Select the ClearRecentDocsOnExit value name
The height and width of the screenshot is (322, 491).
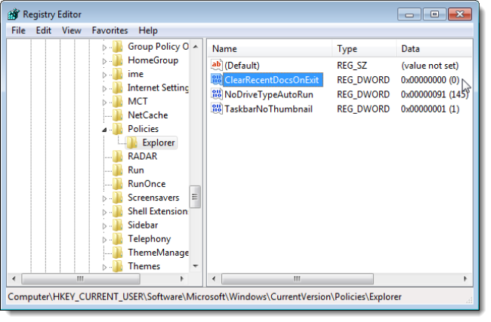tap(271, 80)
